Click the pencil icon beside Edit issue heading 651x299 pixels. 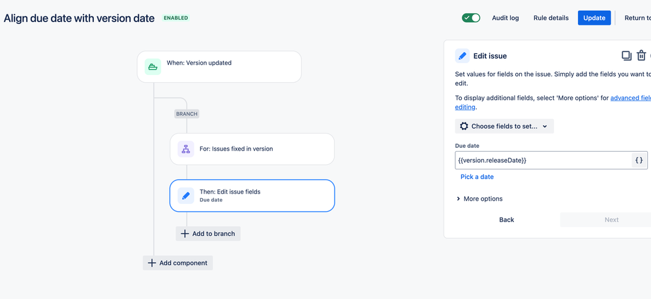click(462, 56)
